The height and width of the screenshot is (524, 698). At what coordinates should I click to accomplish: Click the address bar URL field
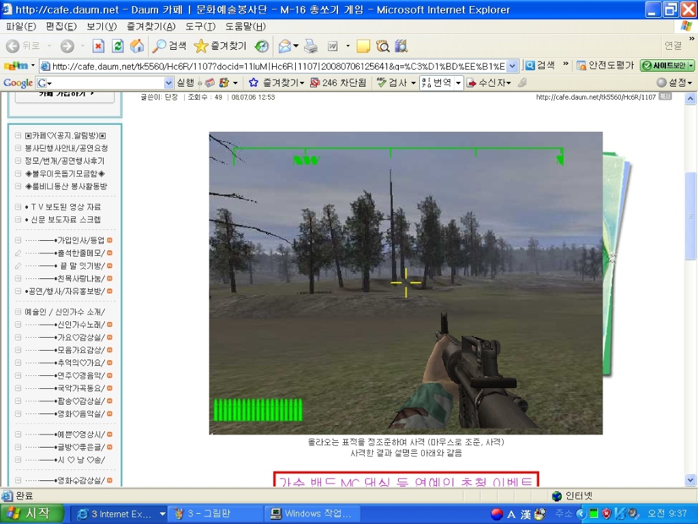(279, 66)
